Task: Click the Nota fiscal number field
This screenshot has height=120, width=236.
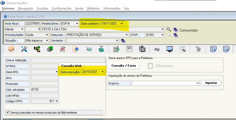Action: coord(32,24)
